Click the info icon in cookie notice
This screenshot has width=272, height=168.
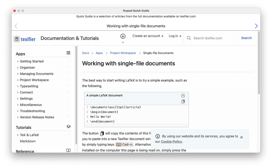click(158, 136)
